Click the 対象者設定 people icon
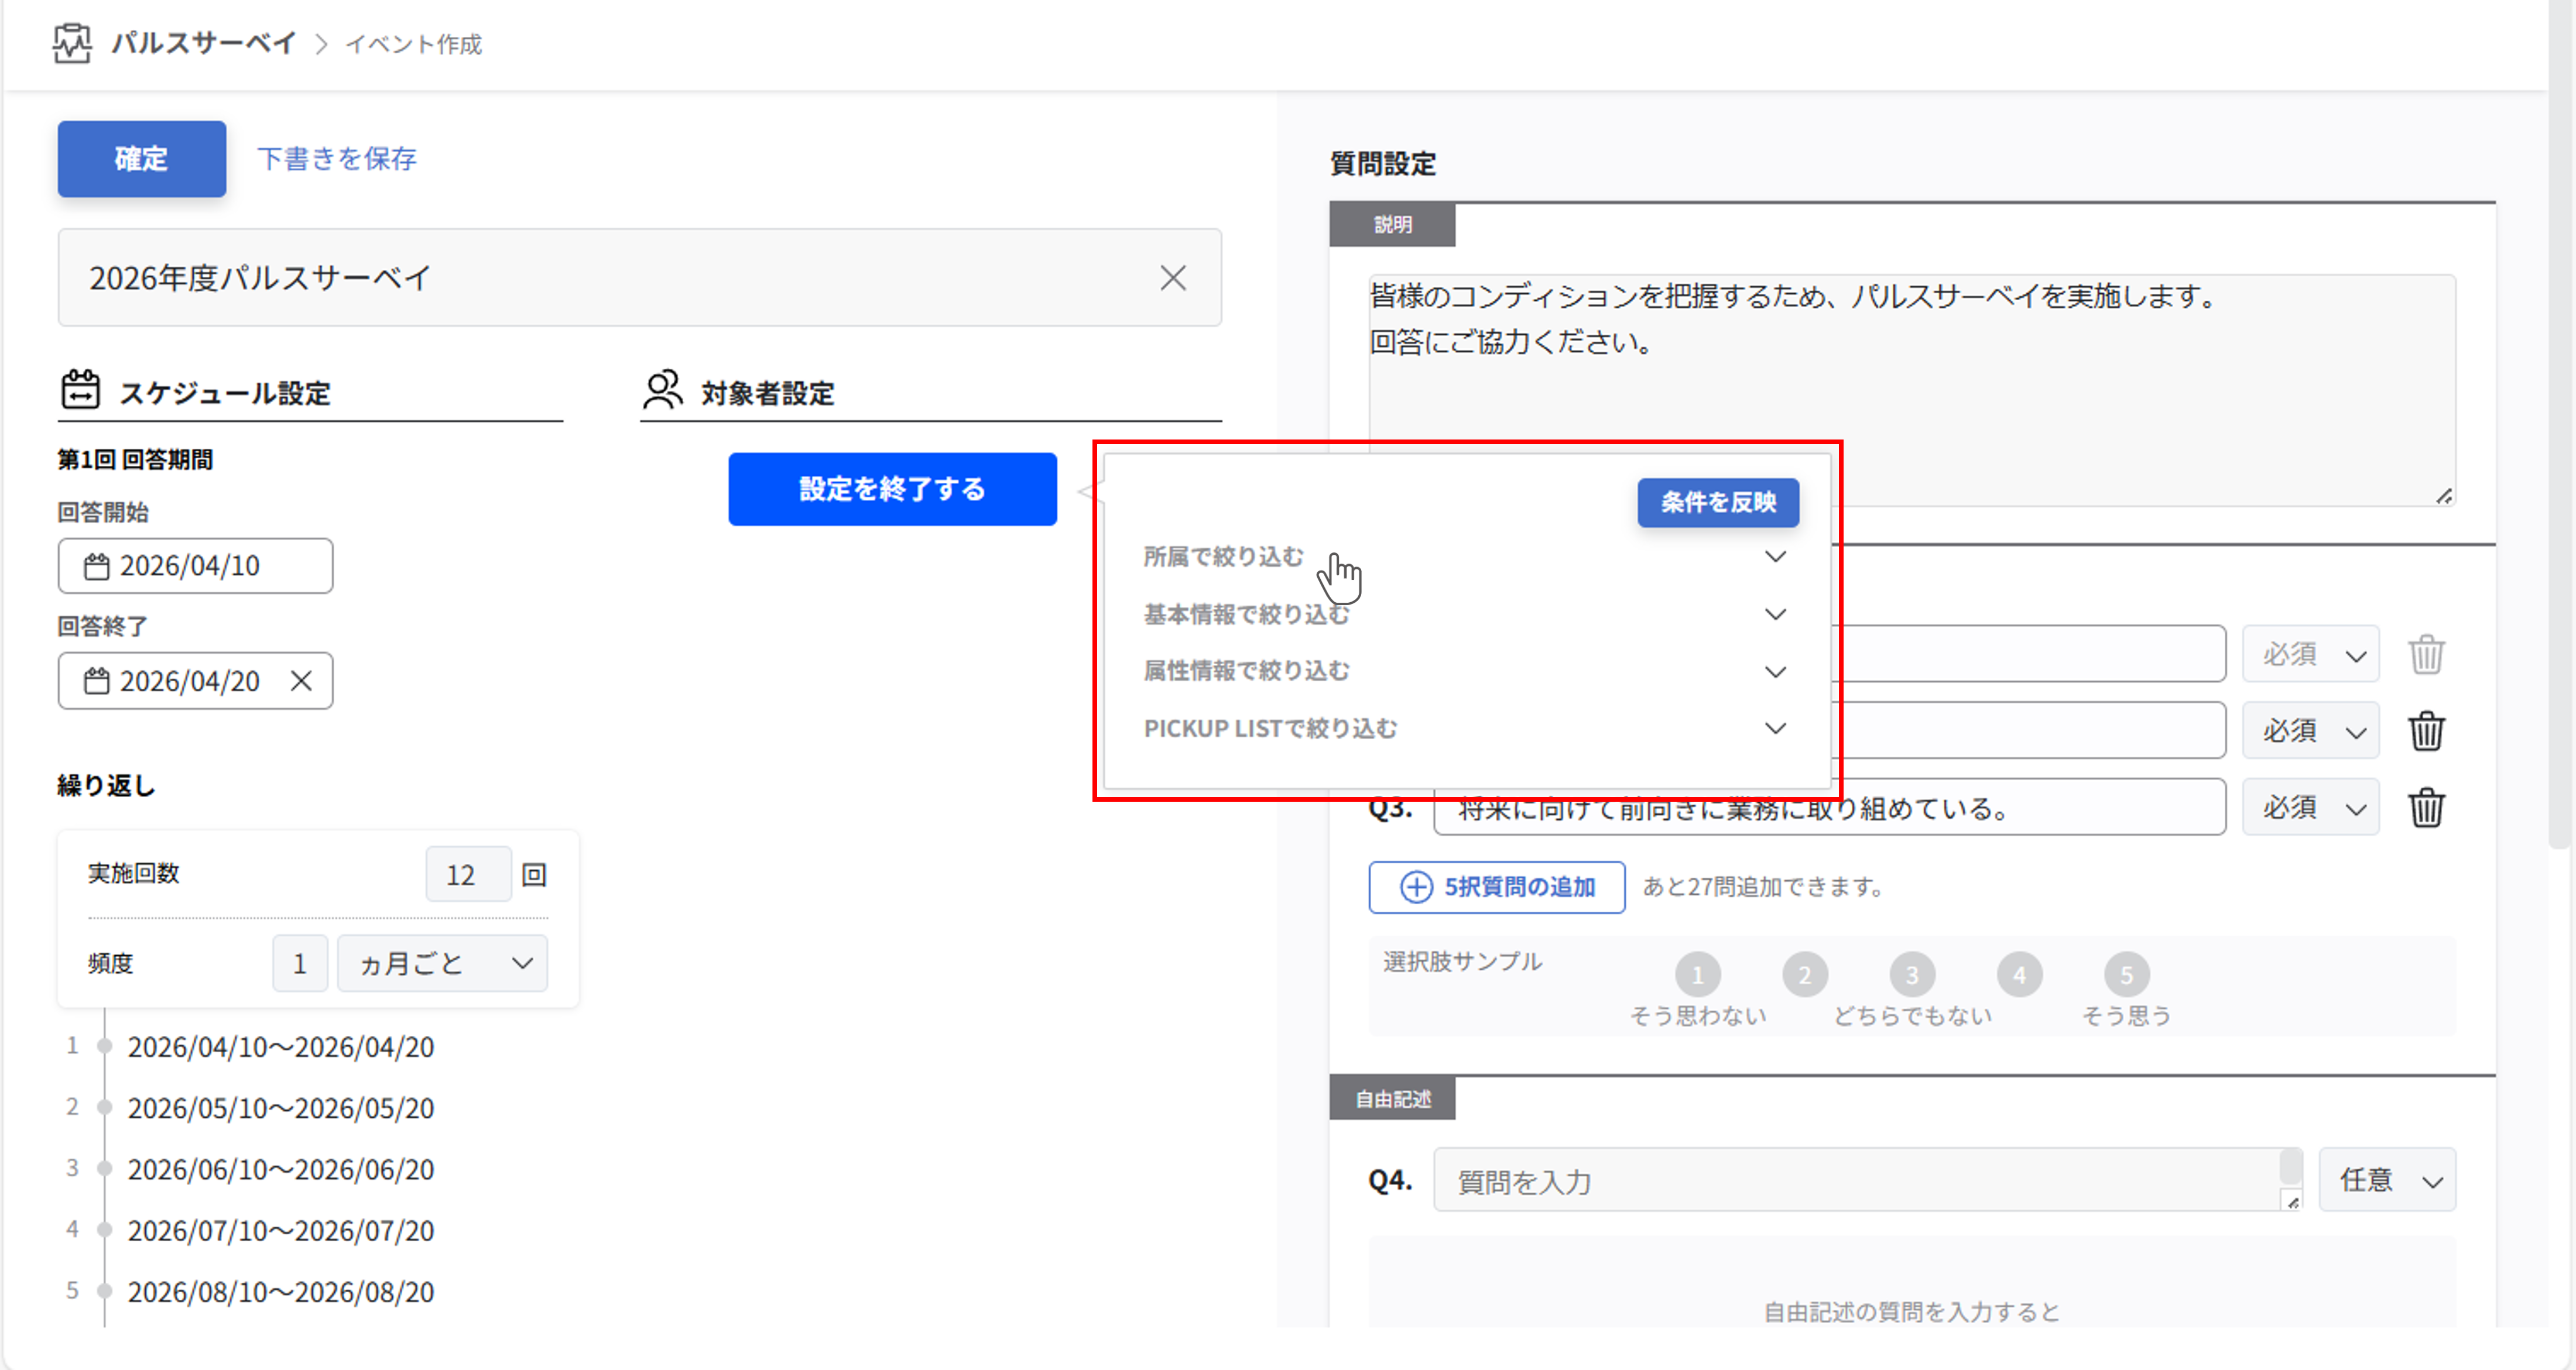Screen dimensions: 2576x1370 [662, 391]
